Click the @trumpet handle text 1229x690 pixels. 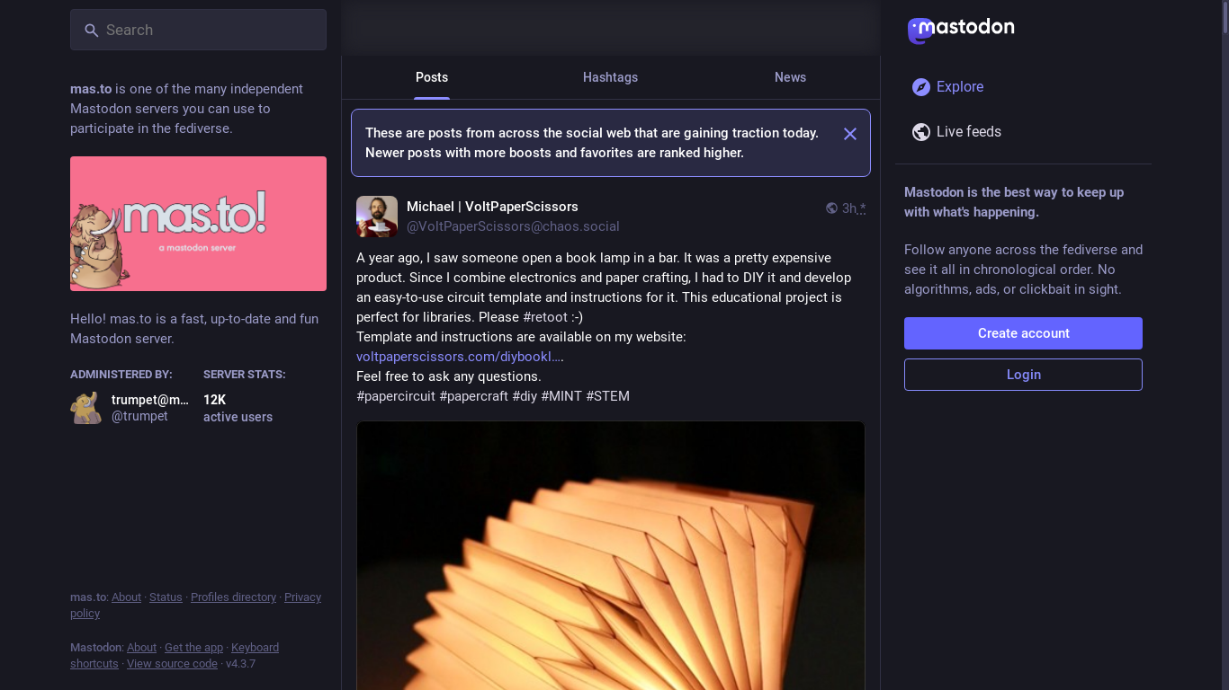(139, 416)
